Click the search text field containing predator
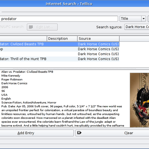149x149 pixels. click(x=58, y=19)
